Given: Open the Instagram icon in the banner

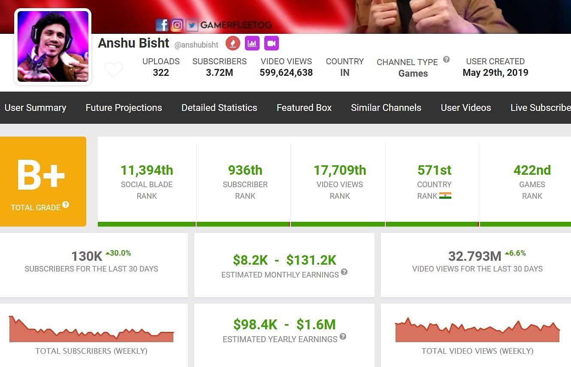Looking at the screenshot, I should point(177,25).
